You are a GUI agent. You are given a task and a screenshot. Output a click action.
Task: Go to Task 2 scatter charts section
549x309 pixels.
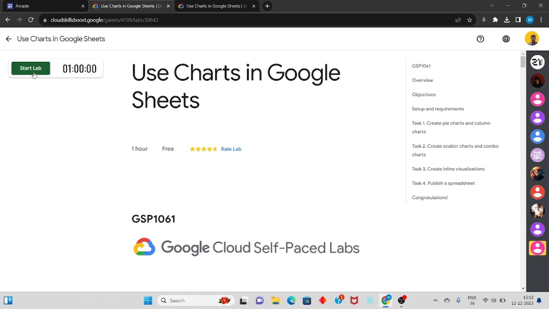(455, 150)
